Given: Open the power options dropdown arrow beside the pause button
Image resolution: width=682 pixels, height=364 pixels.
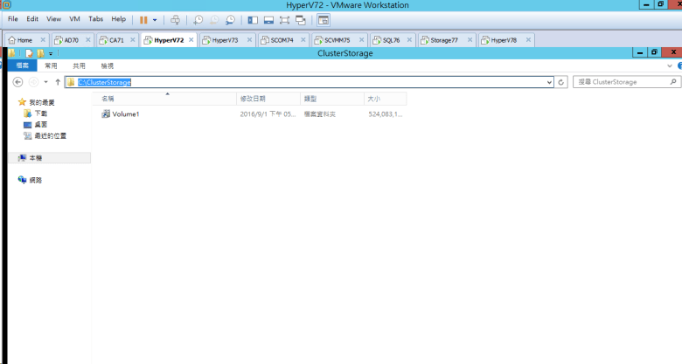Looking at the screenshot, I should pyautogui.click(x=156, y=19).
